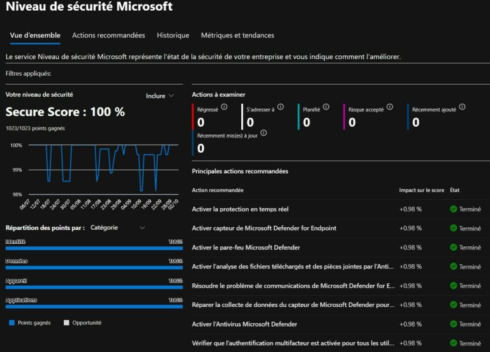Open action Activer la protection en temps réel
The height and width of the screenshot is (352, 490).
click(x=240, y=209)
